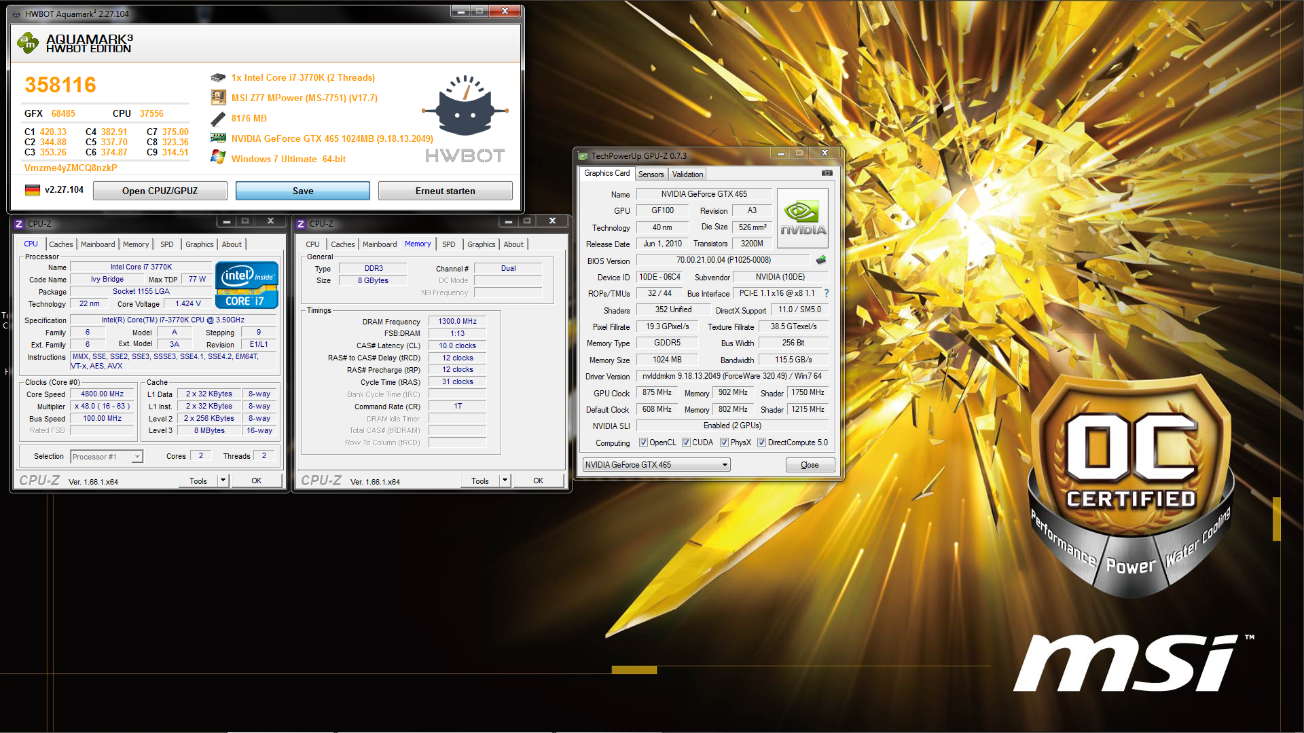Click the Erneut starten button

click(446, 191)
